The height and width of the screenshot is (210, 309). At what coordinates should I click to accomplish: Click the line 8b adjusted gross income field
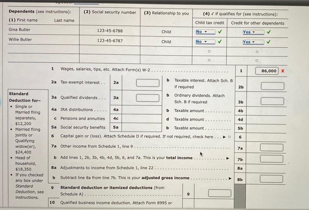point(271,179)
